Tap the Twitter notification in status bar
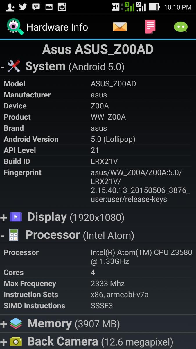The width and height of the screenshot is (196, 349). click(23, 7)
